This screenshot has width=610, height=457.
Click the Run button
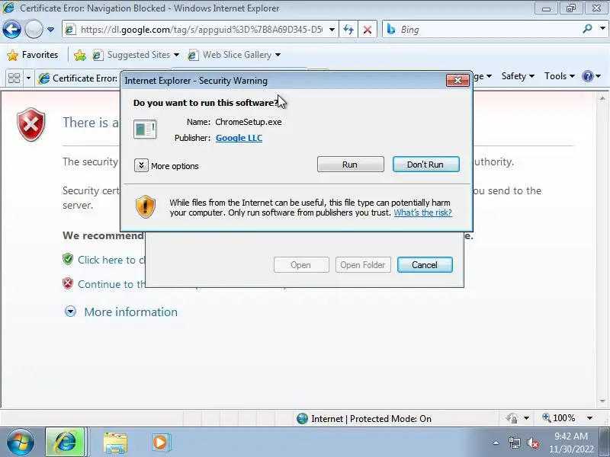(350, 165)
